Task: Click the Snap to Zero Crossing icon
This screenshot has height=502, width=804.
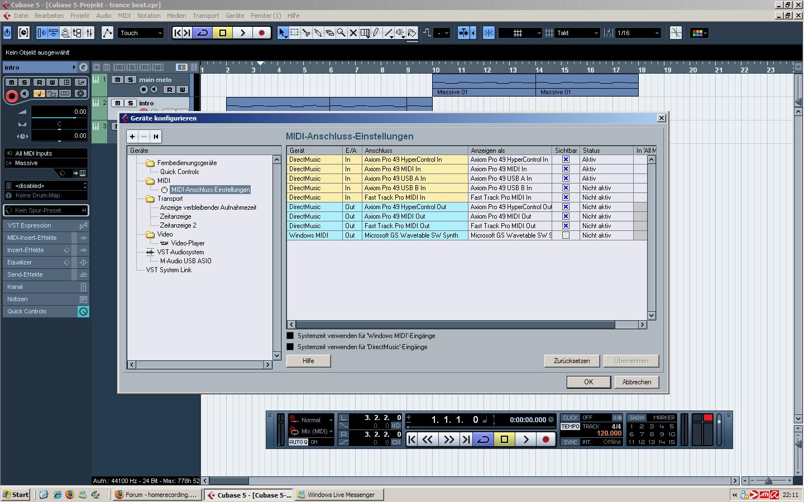Action: point(676,33)
